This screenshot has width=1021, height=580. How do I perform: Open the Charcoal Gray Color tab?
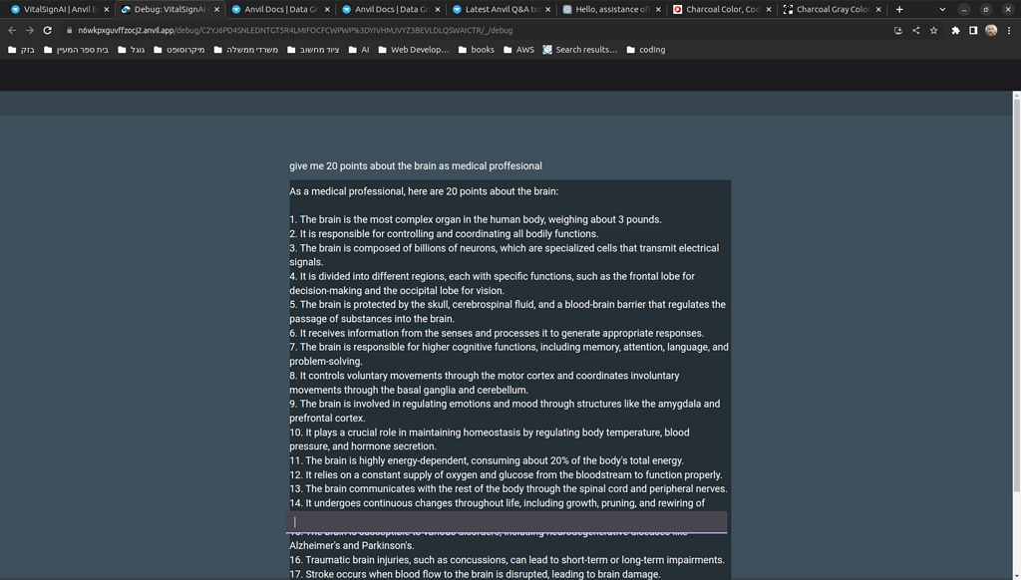tap(838, 10)
